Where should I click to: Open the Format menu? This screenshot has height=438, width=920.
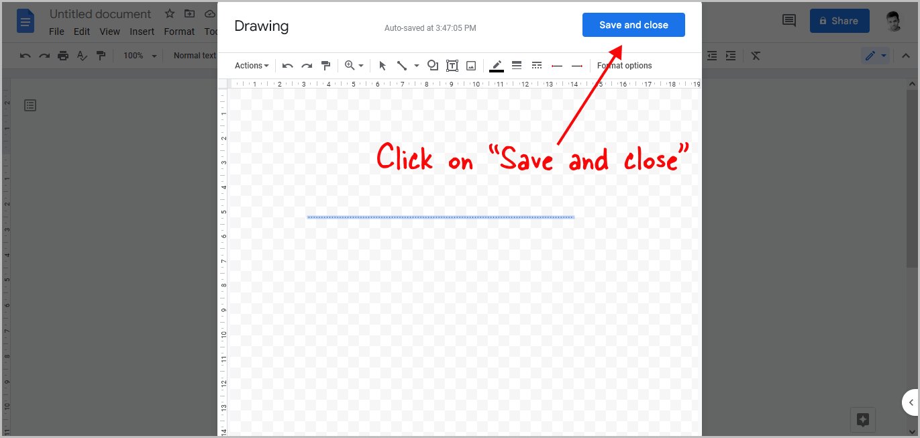[179, 31]
